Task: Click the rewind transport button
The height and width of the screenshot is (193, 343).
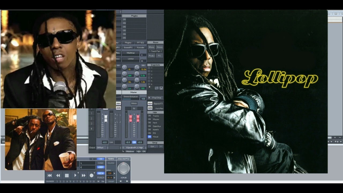Action: (58, 176)
